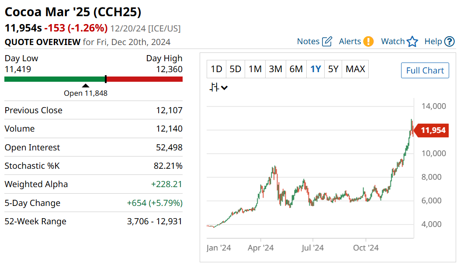
Task: Show the 5Y chart period
Action: 333,69
